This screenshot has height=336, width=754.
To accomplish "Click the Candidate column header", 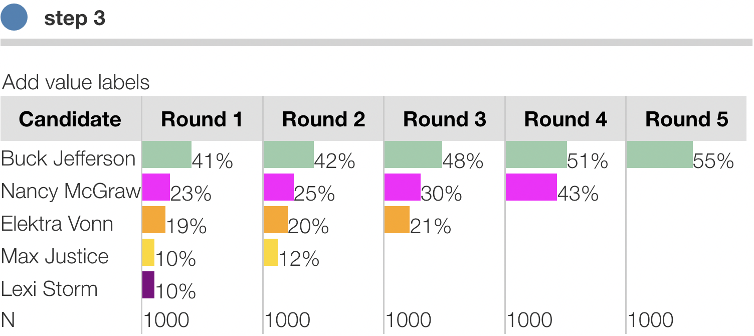I will (70, 119).
